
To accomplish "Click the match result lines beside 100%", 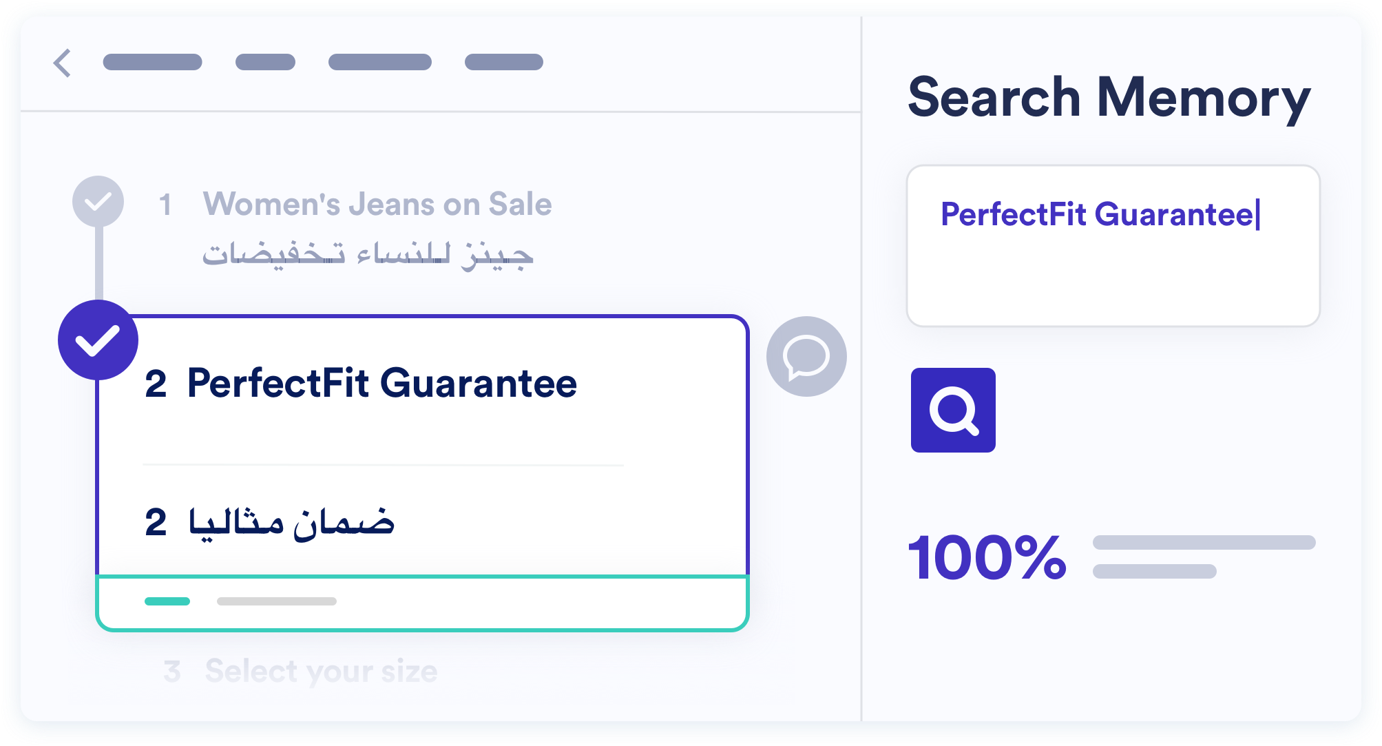I will (1204, 557).
